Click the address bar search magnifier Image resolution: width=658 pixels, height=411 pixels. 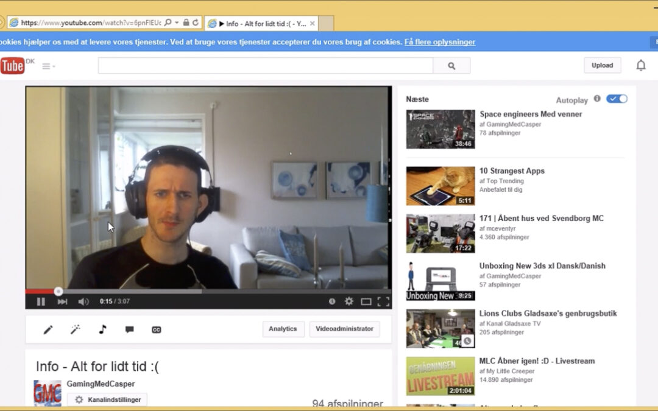coord(168,23)
